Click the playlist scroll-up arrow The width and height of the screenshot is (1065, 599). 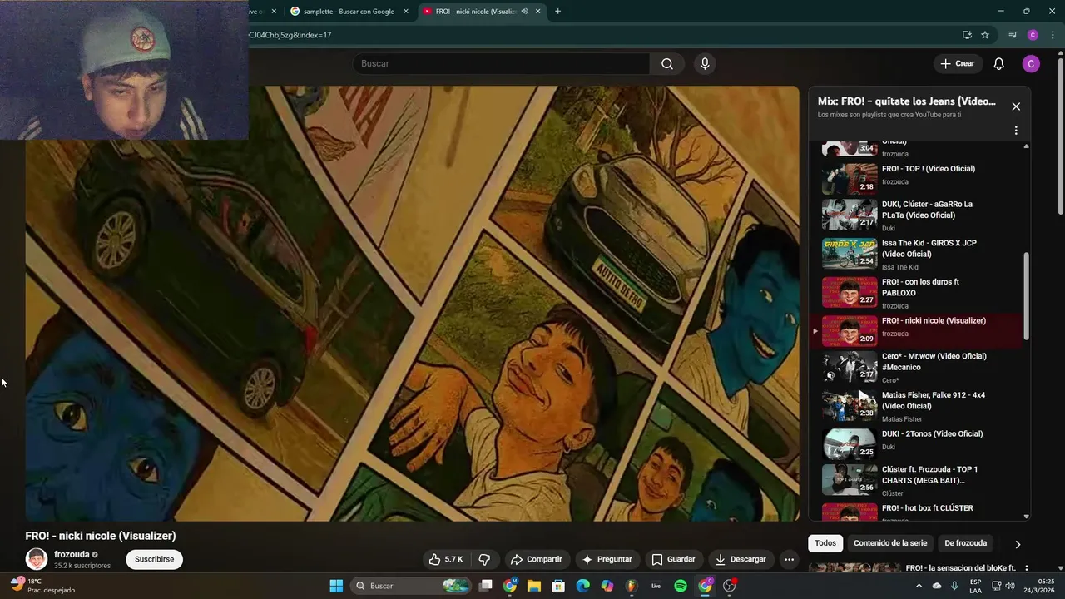[1026, 146]
